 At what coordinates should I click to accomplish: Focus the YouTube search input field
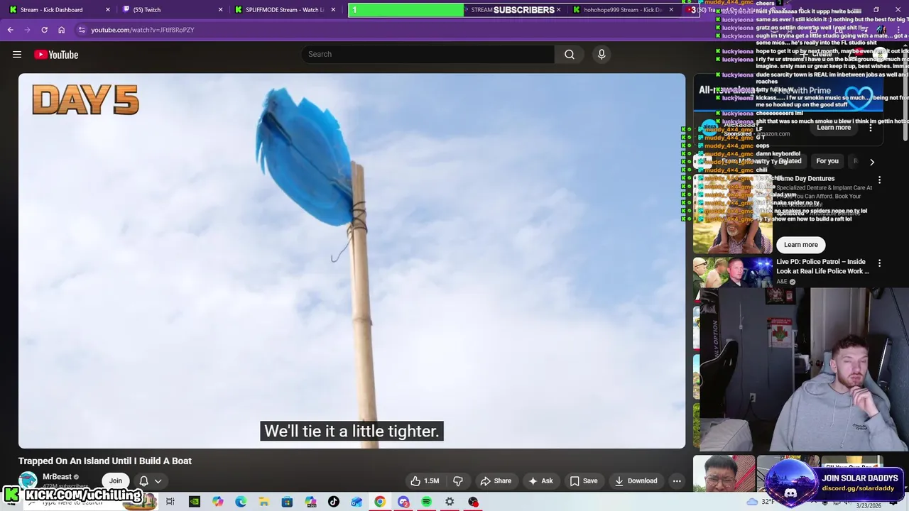(428, 55)
